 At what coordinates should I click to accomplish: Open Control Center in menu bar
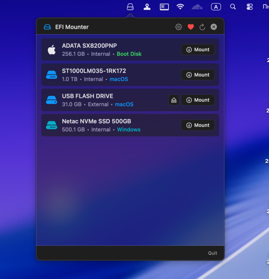(x=250, y=7)
